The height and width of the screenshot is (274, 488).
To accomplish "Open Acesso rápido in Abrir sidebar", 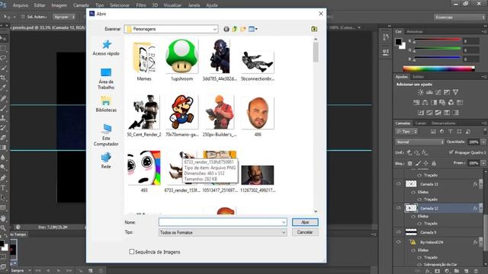I will point(106,48).
